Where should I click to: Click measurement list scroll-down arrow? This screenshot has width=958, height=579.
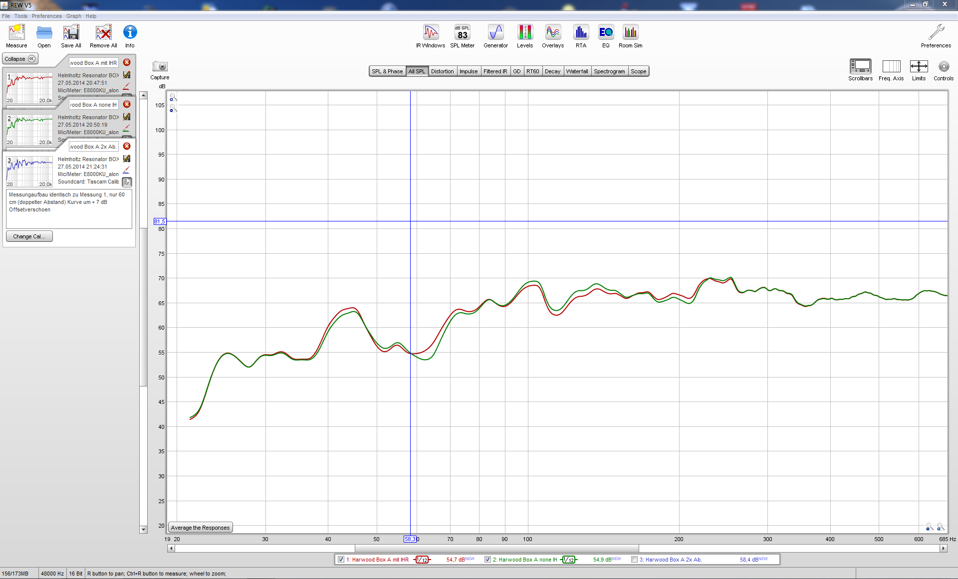(144, 530)
